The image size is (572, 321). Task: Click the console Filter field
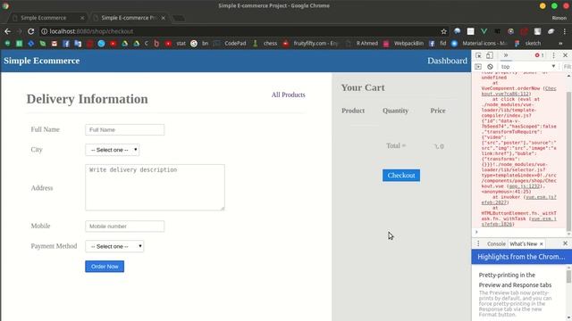(x=568, y=67)
